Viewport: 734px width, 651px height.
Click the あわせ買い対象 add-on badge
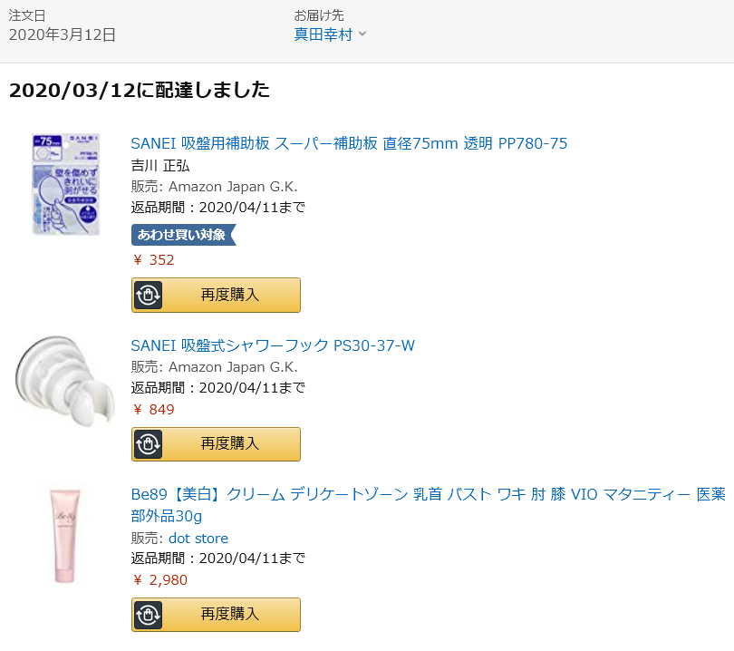[x=183, y=235]
